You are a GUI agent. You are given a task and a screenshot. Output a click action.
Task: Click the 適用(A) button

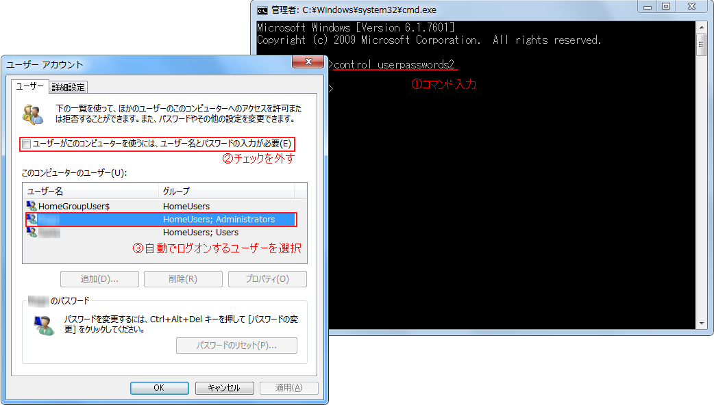click(288, 388)
